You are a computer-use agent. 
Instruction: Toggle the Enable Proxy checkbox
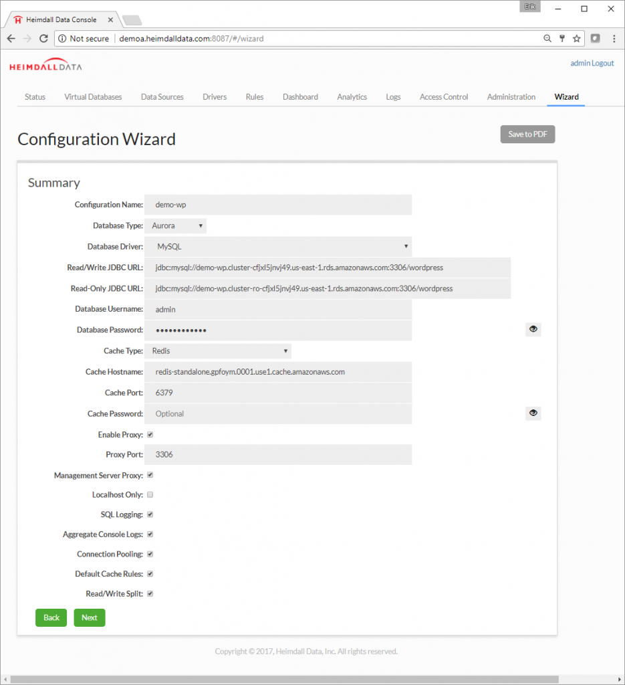(150, 435)
